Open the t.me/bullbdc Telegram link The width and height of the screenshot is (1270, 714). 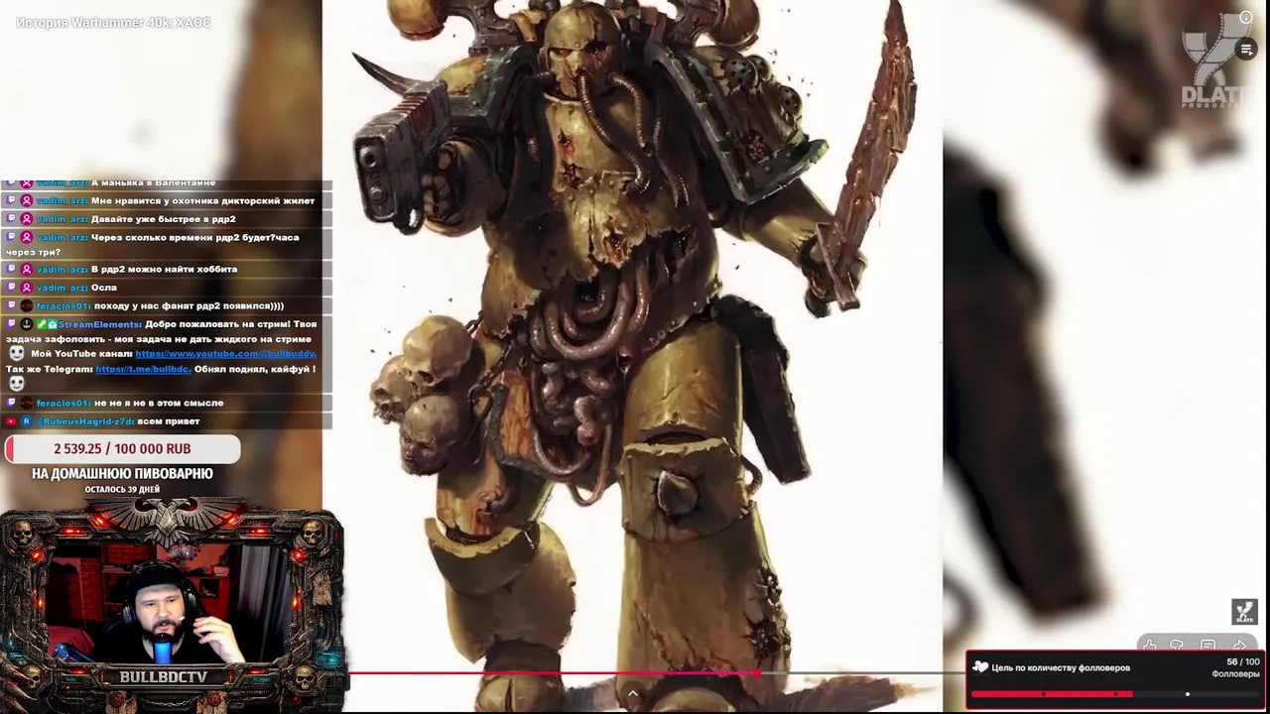[143, 370]
